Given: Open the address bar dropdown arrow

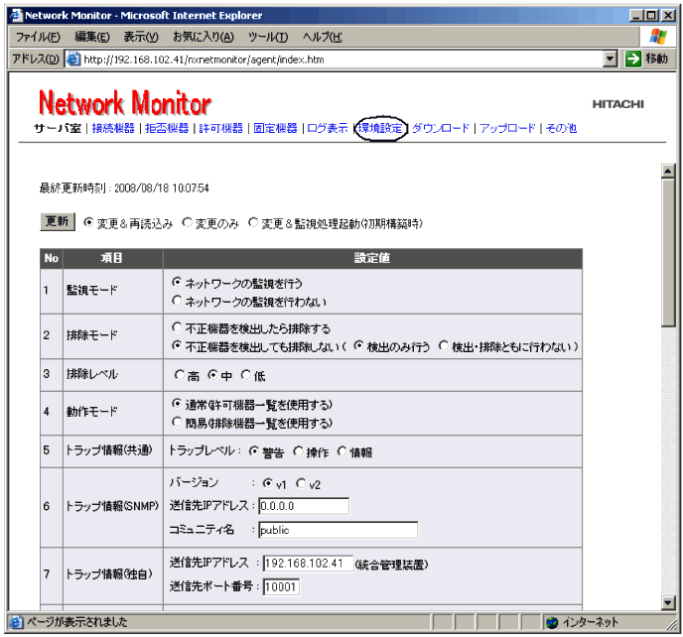Looking at the screenshot, I should click(611, 59).
